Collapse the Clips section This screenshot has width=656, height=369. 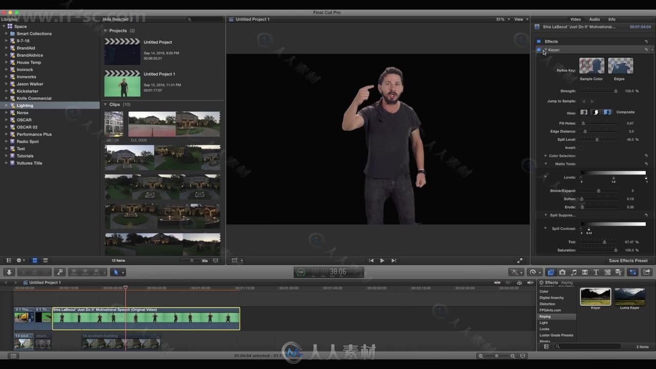(x=106, y=105)
